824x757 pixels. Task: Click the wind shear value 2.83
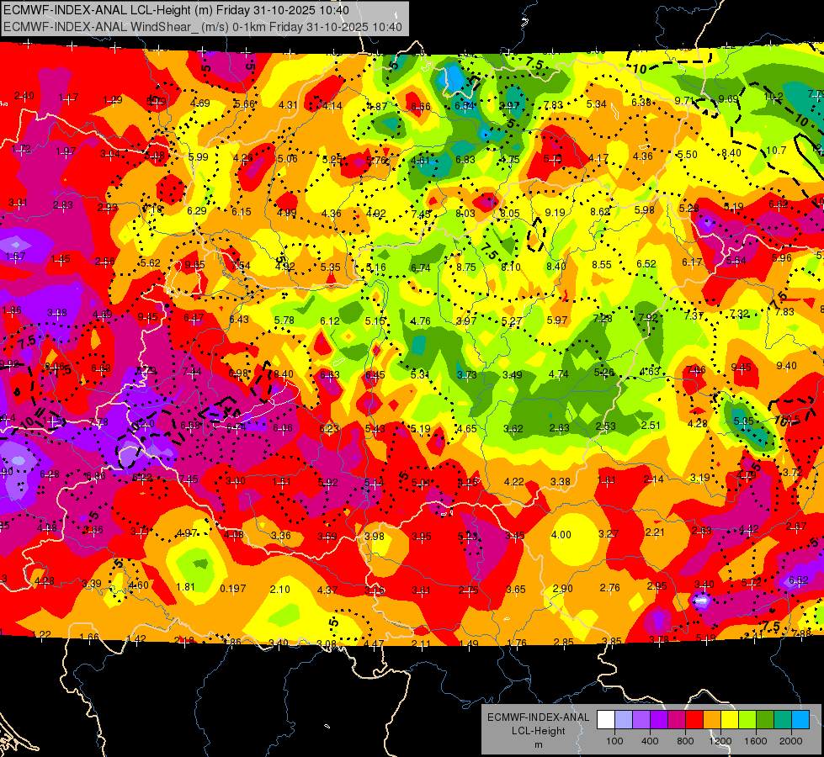point(63,205)
